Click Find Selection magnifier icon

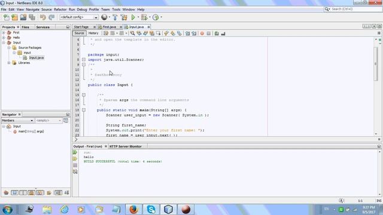coord(132,33)
